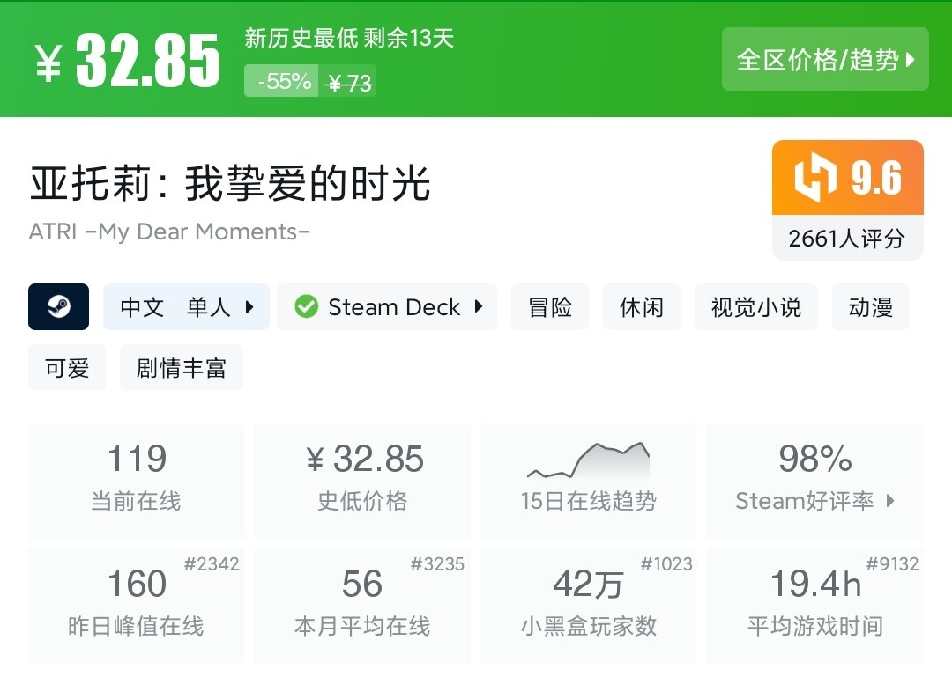The height and width of the screenshot is (677, 952).
Task: Choose the 剧情丰富 tag
Action: 181,367
